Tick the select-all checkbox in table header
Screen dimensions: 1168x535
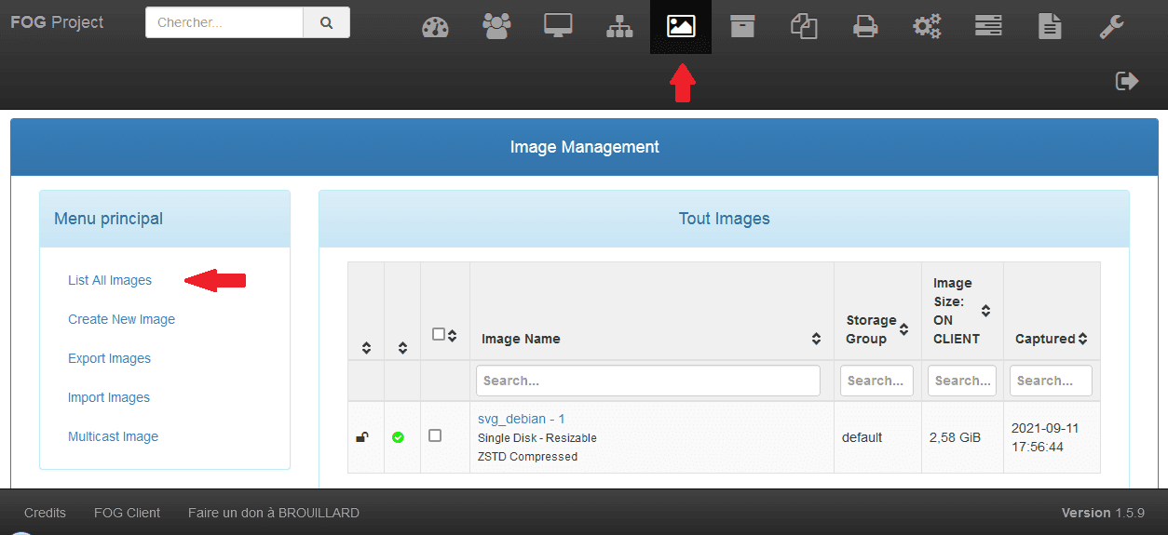click(440, 334)
